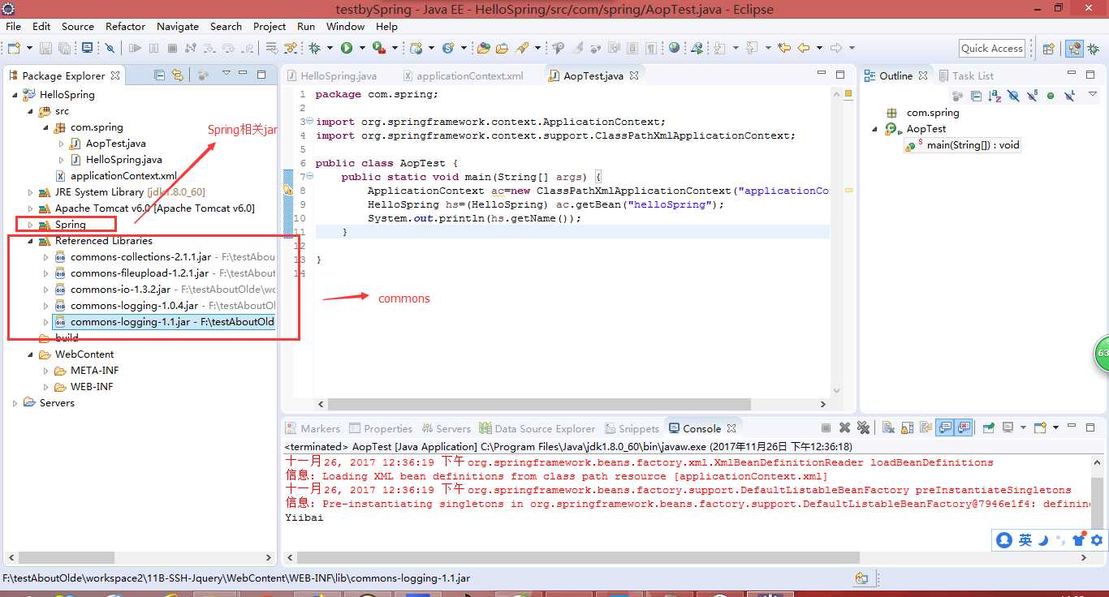Screen dimensions: 1109x597
Task: Click Hide Static Members icon in Outline
Action: coord(1032,96)
